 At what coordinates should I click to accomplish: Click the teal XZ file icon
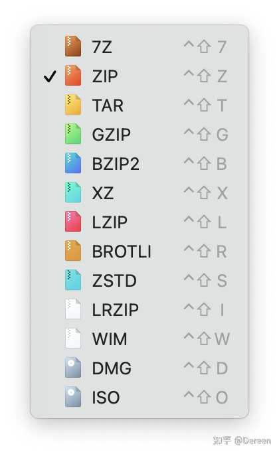pyautogui.click(x=73, y=192)
